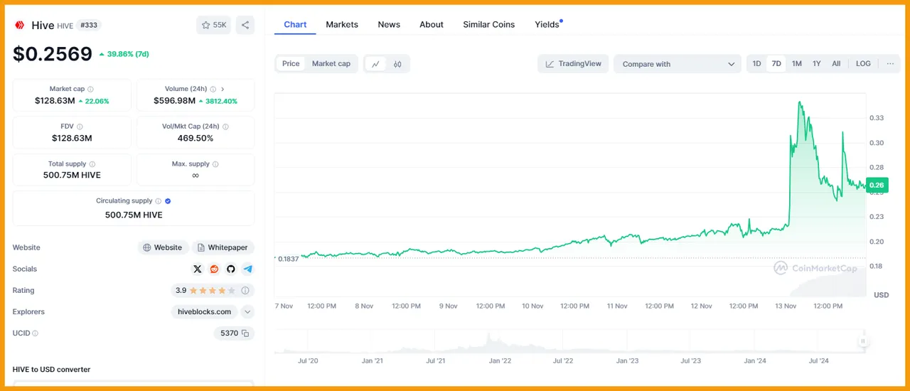Click the 500.75M HIVE circulating supply value

134,215
